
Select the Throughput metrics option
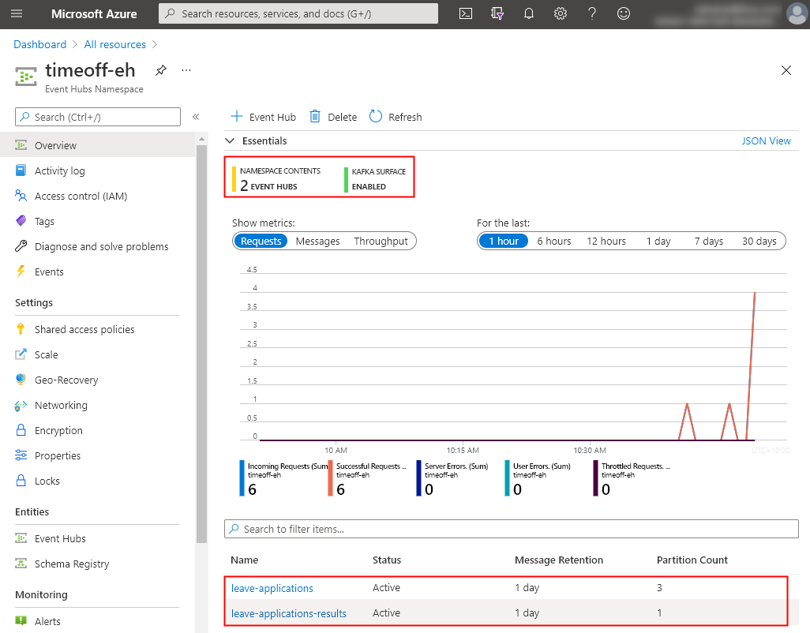381,241
